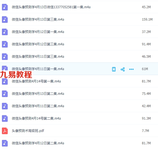
Task: Click audio icon of 4月12日第三集.m4a
Action: (x=5, y=44)
